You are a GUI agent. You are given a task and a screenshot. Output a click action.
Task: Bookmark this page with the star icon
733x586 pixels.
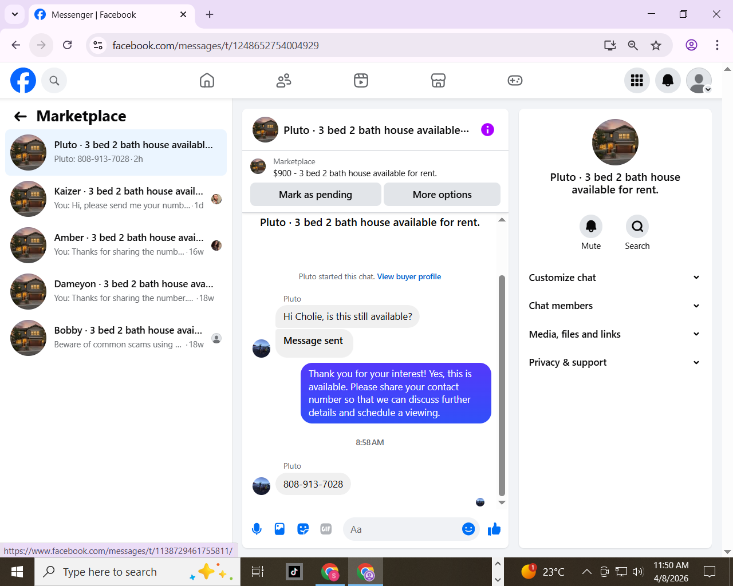[x=656, y=45]
